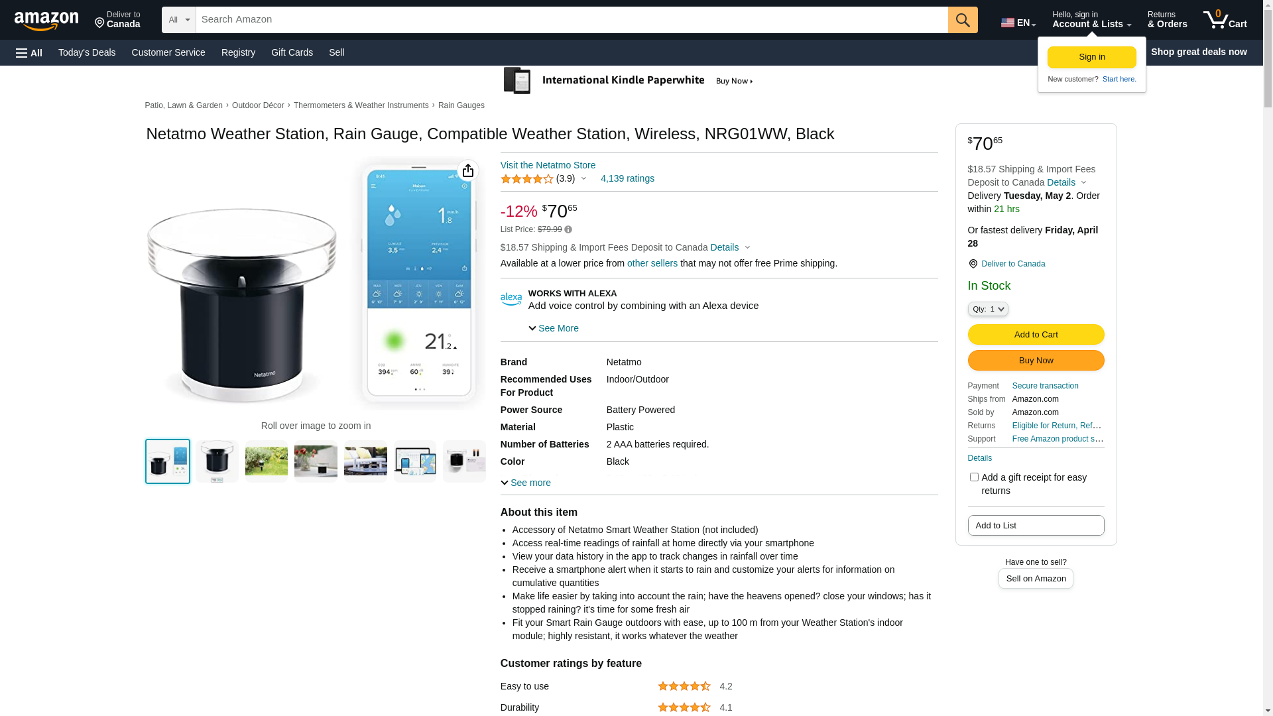Open the EN language selector
The width and height of the screenshot is (1273, 716).
(1018, 23)
